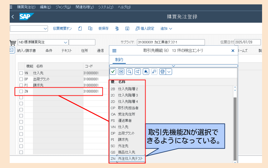Select the 制約 tab in popup

[119, 59]
